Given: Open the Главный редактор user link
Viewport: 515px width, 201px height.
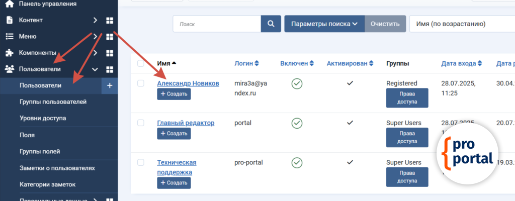Looking at the screenshot, I should [x=186, y=123].
